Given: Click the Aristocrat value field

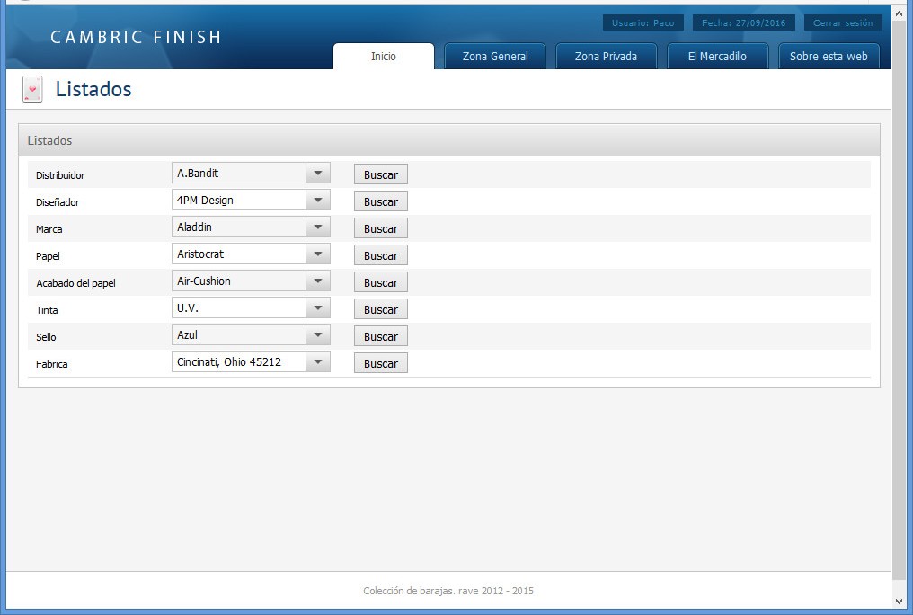Looking at the screenshot, I should pyautogui.click(x=239, y=254).
